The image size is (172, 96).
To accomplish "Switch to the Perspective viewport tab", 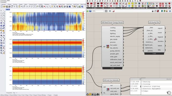I will click(x=9, y=93).
